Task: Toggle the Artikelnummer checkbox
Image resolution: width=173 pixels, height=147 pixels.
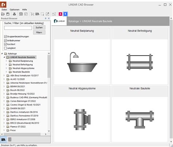Action: tap(5, 41)
